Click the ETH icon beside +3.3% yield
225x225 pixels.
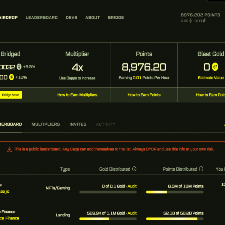(19, 67)
